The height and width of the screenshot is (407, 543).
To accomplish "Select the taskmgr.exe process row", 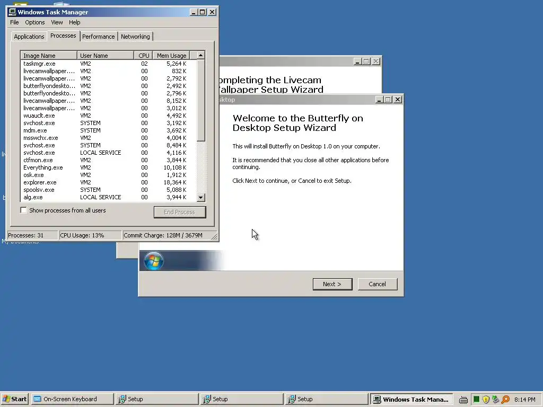I will [108, 64].
